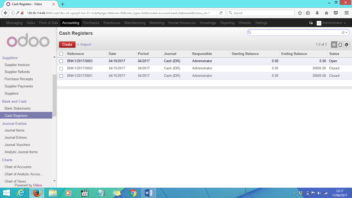Tick the checkbox for BNK1/2017/0002
Screen dimensions: 352x198
[61, 69]
